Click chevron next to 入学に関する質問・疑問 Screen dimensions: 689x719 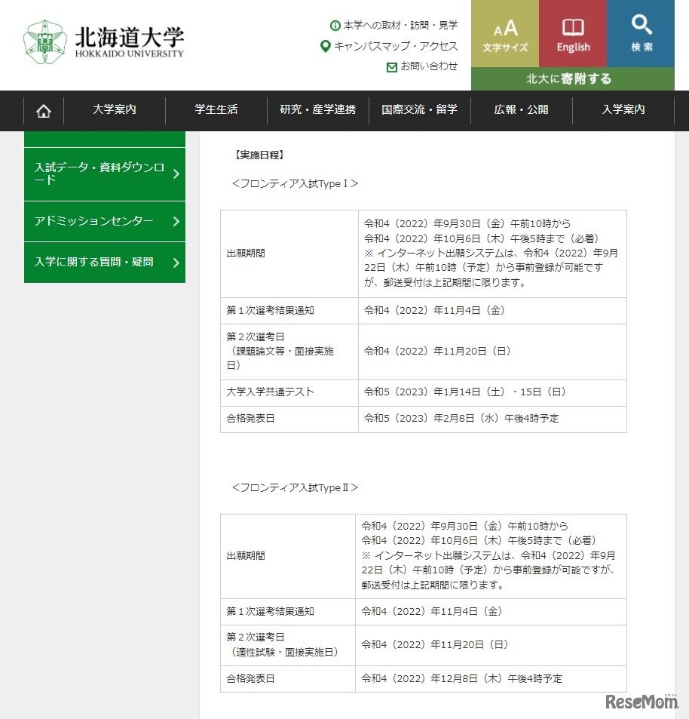pyautogui.click(x=176, y=263)
